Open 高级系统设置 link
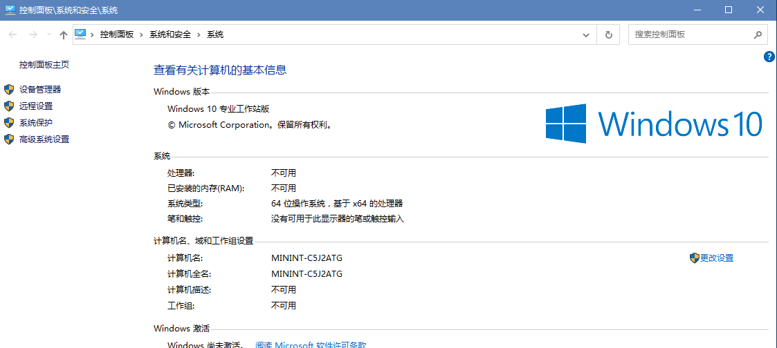777x348 pixels. pos(44,139)
